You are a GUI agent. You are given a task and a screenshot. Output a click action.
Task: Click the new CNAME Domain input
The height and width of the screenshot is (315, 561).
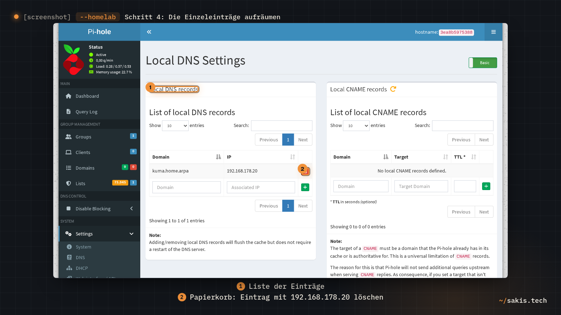[361, 186]
